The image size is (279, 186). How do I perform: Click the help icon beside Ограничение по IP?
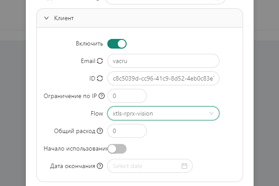click(102, 96)
